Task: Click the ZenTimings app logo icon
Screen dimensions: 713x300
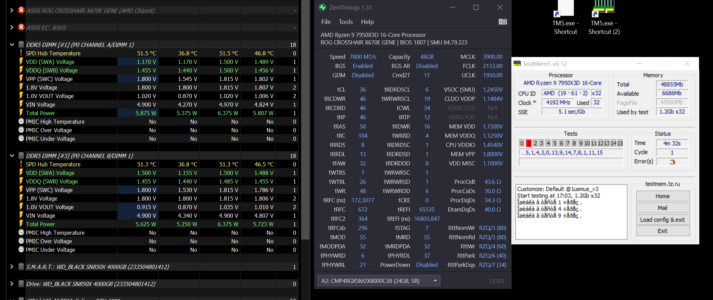Action: [322, 7]
